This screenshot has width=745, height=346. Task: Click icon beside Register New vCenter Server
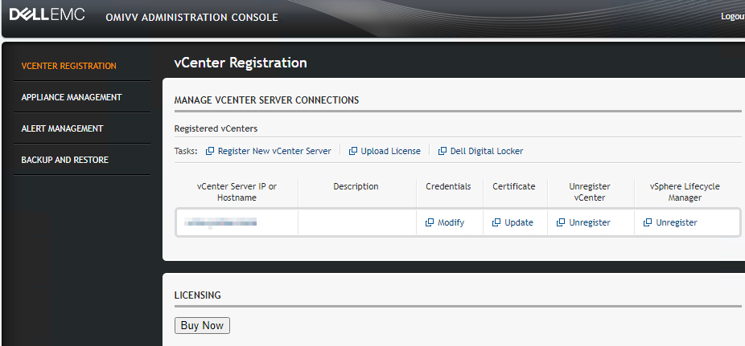tap(210, 151)
